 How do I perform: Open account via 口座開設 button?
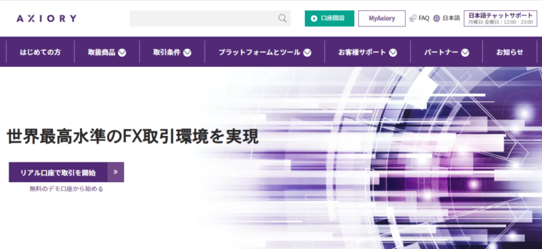pos(329,18)
